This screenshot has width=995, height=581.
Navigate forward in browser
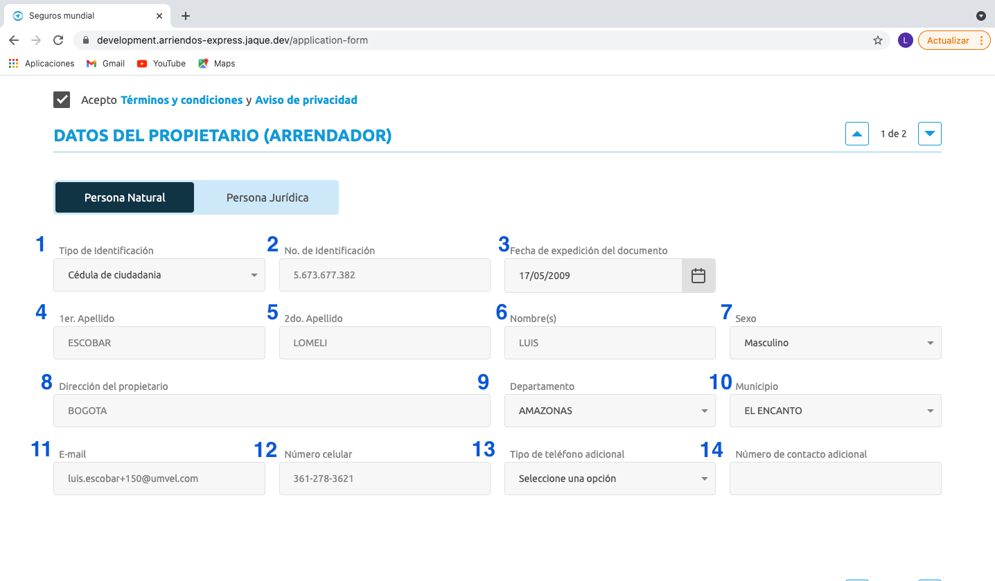tap(36, 40)
